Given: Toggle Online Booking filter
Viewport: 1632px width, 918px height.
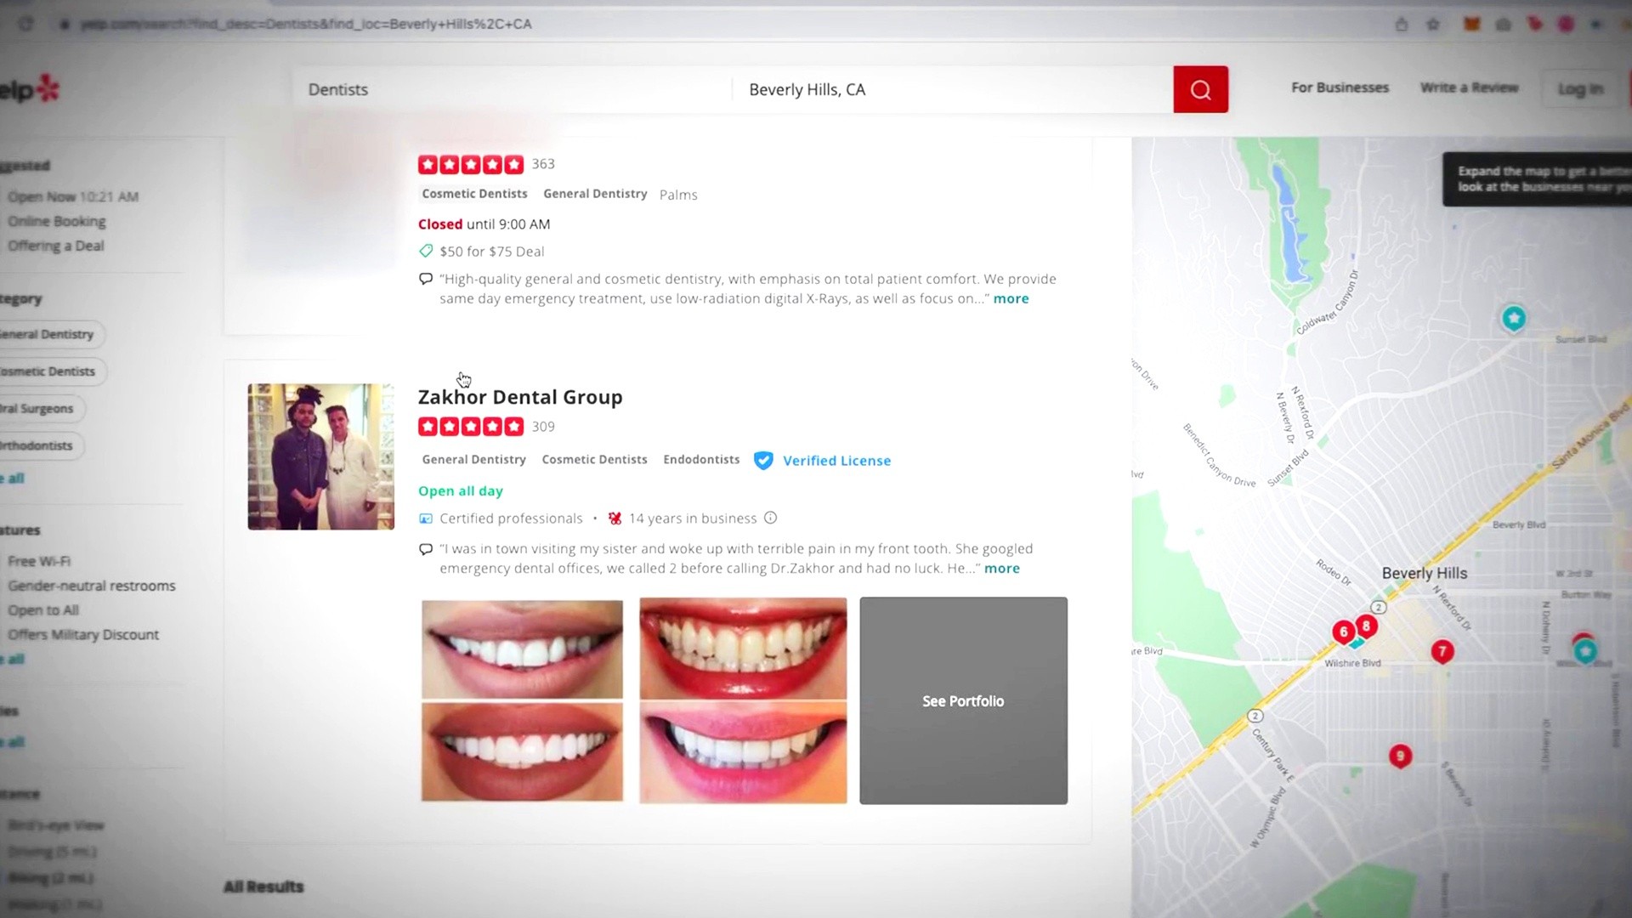Looking at the screenshot, I should coord(56,221).
